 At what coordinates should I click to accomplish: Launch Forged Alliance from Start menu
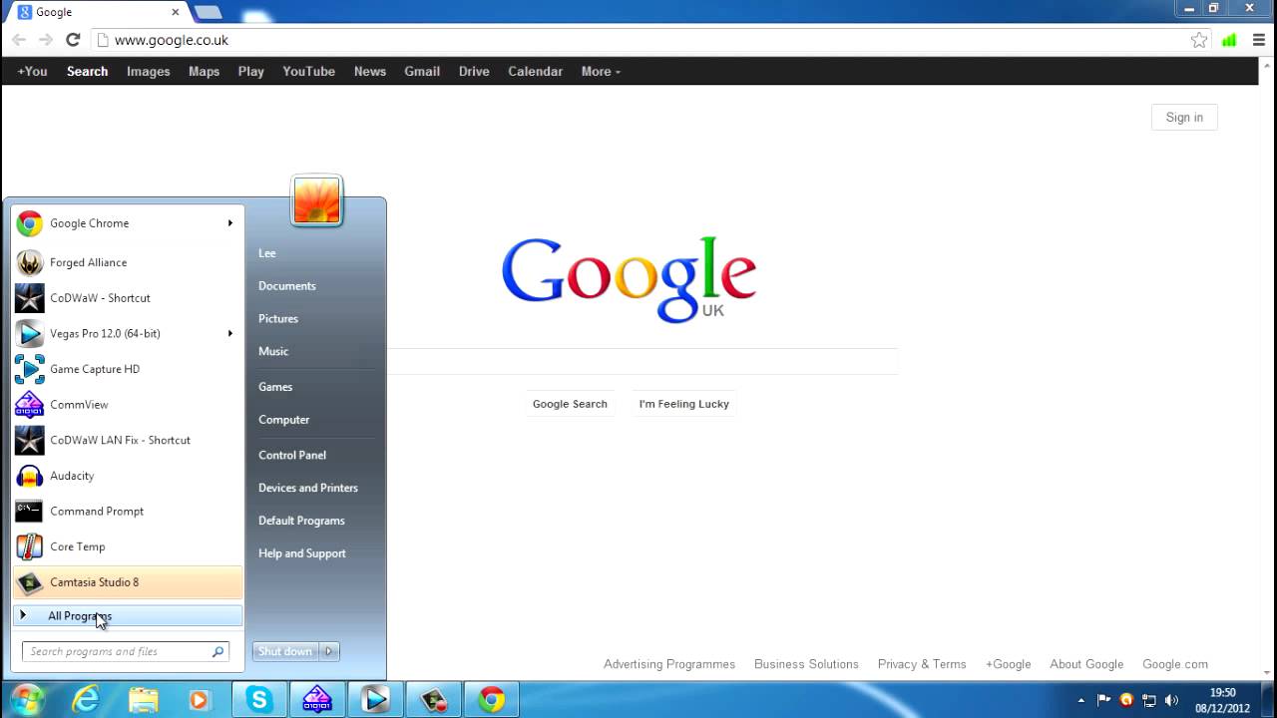coord(128,262)
